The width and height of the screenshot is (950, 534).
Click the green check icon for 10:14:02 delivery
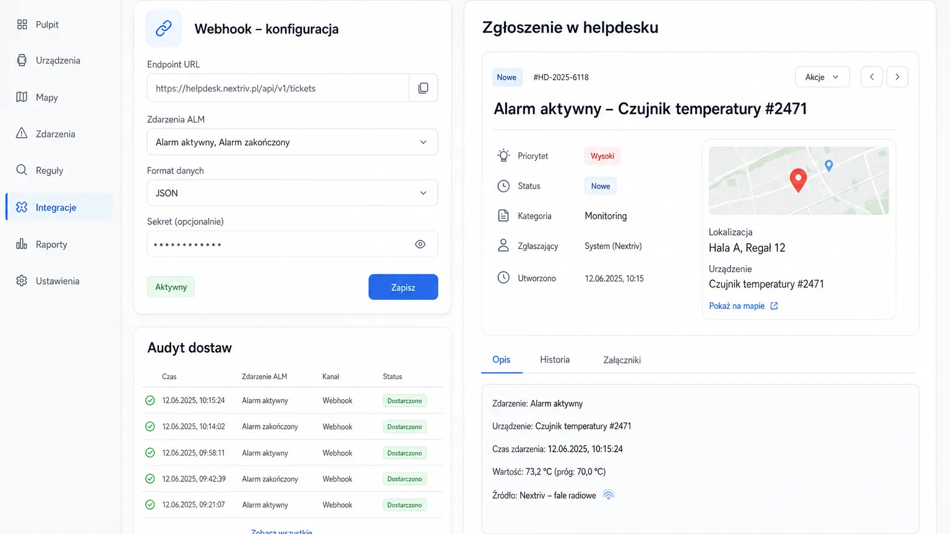150,426
